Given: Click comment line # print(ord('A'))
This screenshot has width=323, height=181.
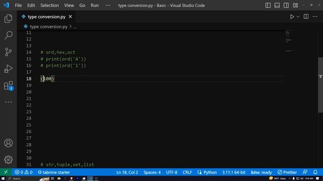Looking at the screenshot, I should [x=63, y=59].
